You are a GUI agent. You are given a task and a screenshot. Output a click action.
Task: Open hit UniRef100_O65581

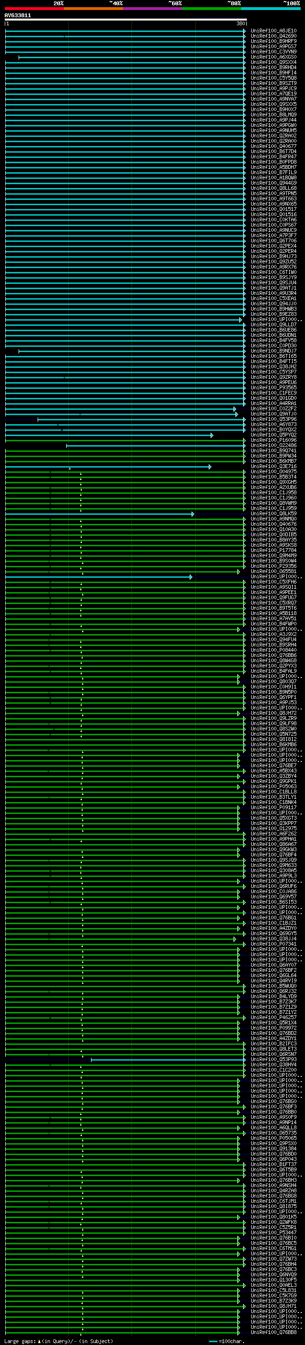point(273,571)
